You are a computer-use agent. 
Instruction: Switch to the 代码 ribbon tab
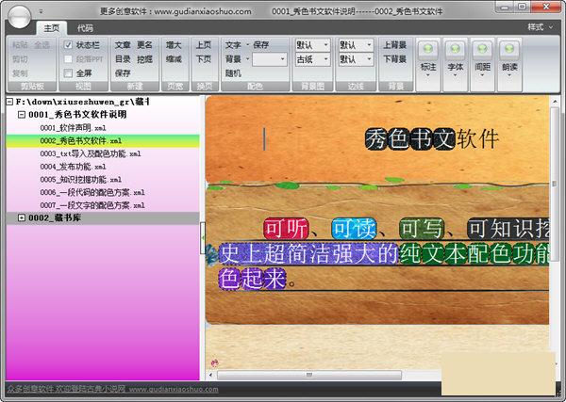point(85,28)
